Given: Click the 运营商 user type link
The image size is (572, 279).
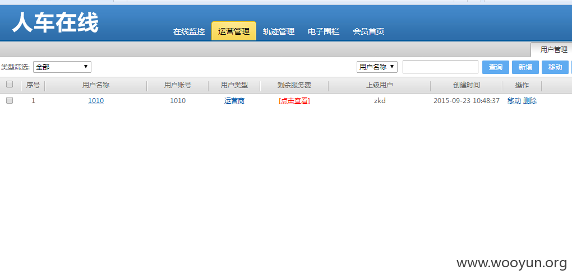Looking at the screenshot, I should click(234, 101).
